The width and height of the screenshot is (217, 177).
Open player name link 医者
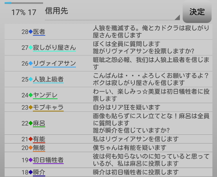[x=39, y=32]
